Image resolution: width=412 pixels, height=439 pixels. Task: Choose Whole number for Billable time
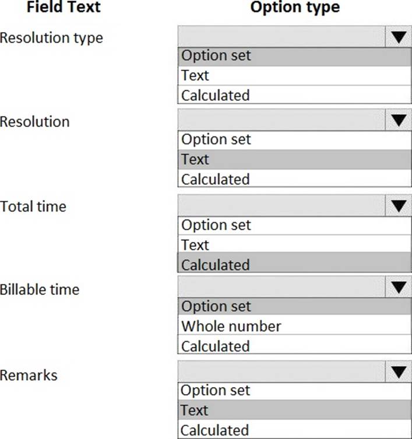(295, 325)
